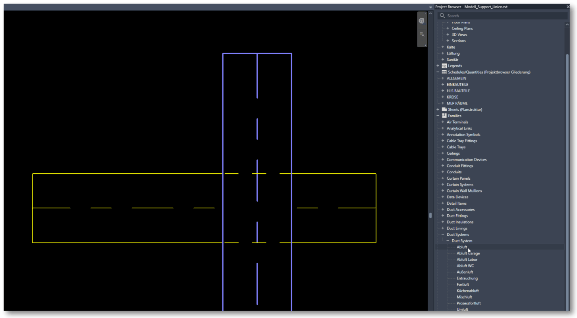The height and width of the screenshot is (318, 577).
Task: Click the Schedules/Quantities table icon
Action: pyautogui.click(x=444, y=72)
